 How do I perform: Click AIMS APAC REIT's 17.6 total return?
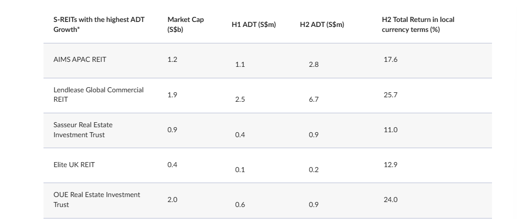coord(390,59)
